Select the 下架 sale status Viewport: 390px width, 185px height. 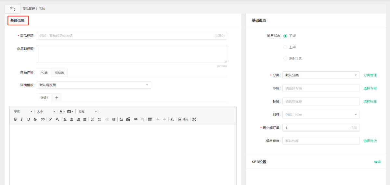[x=285, y=36]
